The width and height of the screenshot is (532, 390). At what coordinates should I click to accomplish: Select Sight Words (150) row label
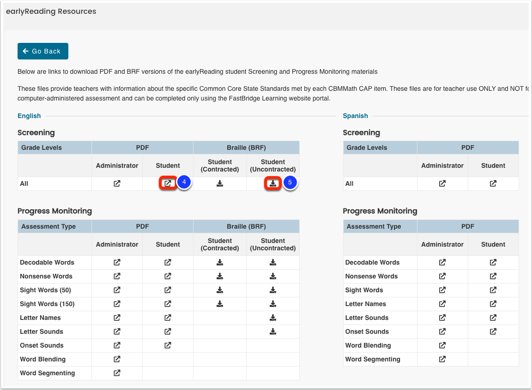pyautogui.click(x=47, y=304)
